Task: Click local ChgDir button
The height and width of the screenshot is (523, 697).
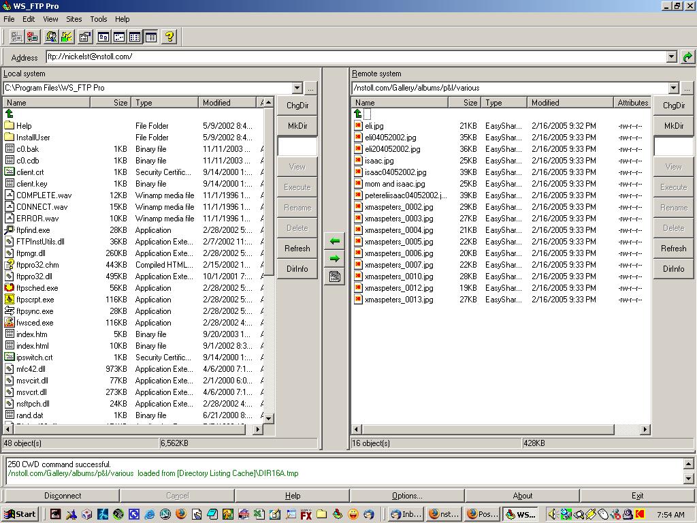Action: coord(297,106)
